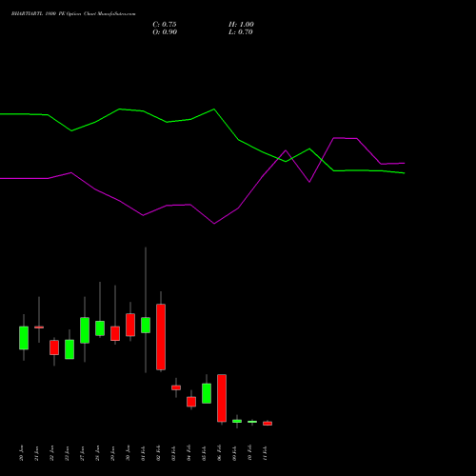This screenshot has height=476, width=476.
Task: Click the green candlestick above 05 Feb
Action: click(x=207, y=393)
